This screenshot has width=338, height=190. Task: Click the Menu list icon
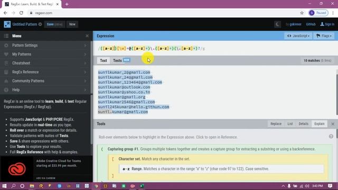(6, 36)
